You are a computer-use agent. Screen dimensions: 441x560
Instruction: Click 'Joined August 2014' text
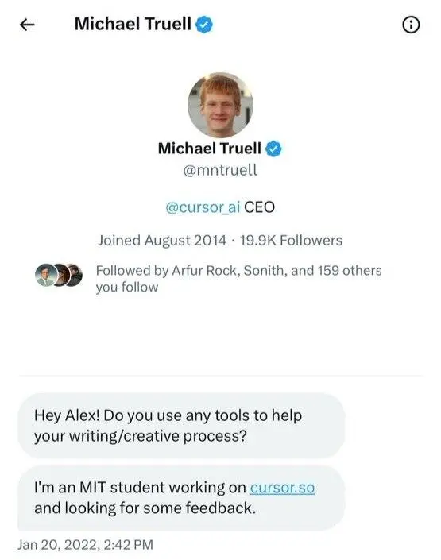coord(162,241)
